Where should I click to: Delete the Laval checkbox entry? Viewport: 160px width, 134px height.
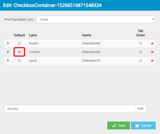click(152, 61)
